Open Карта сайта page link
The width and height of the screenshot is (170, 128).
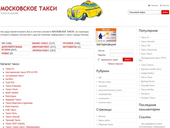[104, 120]
